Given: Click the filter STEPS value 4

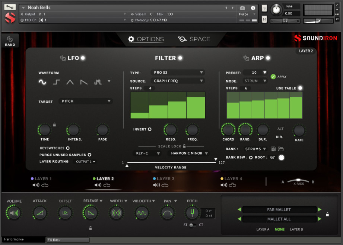Looking at the screenshot, I should 150,88.
